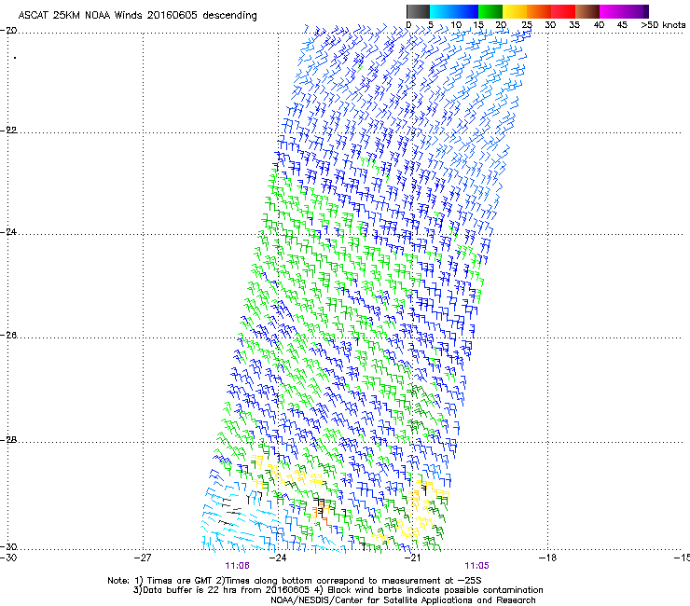Click the legend label '35'
This screenshot has height=606, width=690.
574,25
